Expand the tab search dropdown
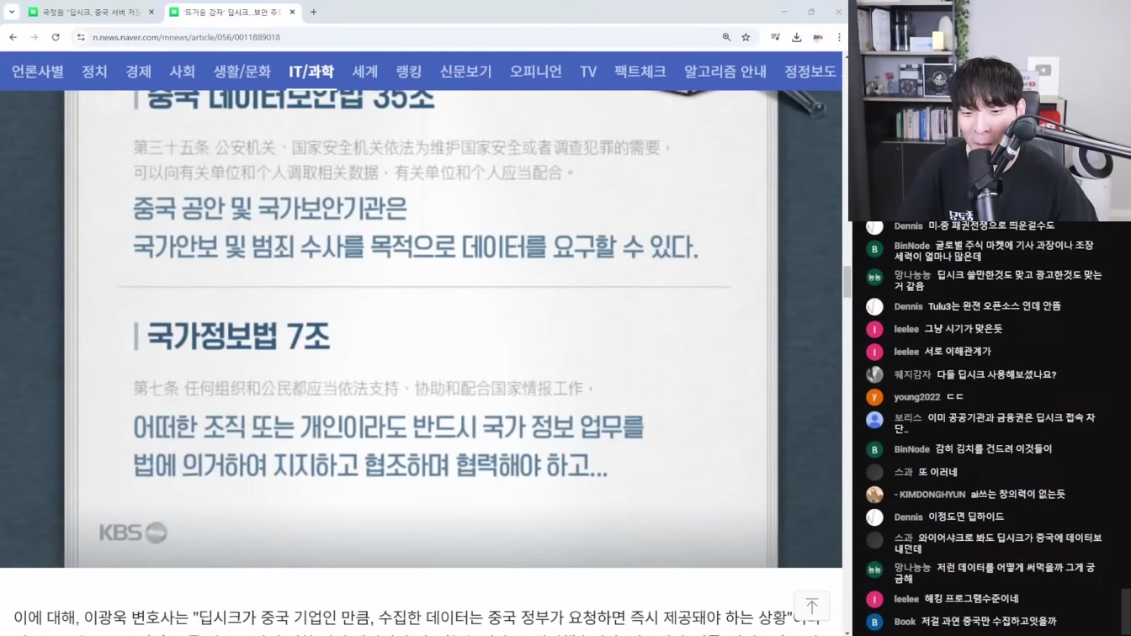 click(x=11, y=12)
